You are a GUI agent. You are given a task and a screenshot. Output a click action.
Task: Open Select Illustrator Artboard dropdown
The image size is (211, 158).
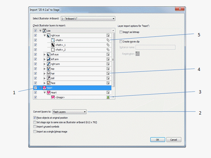point(88,19)
